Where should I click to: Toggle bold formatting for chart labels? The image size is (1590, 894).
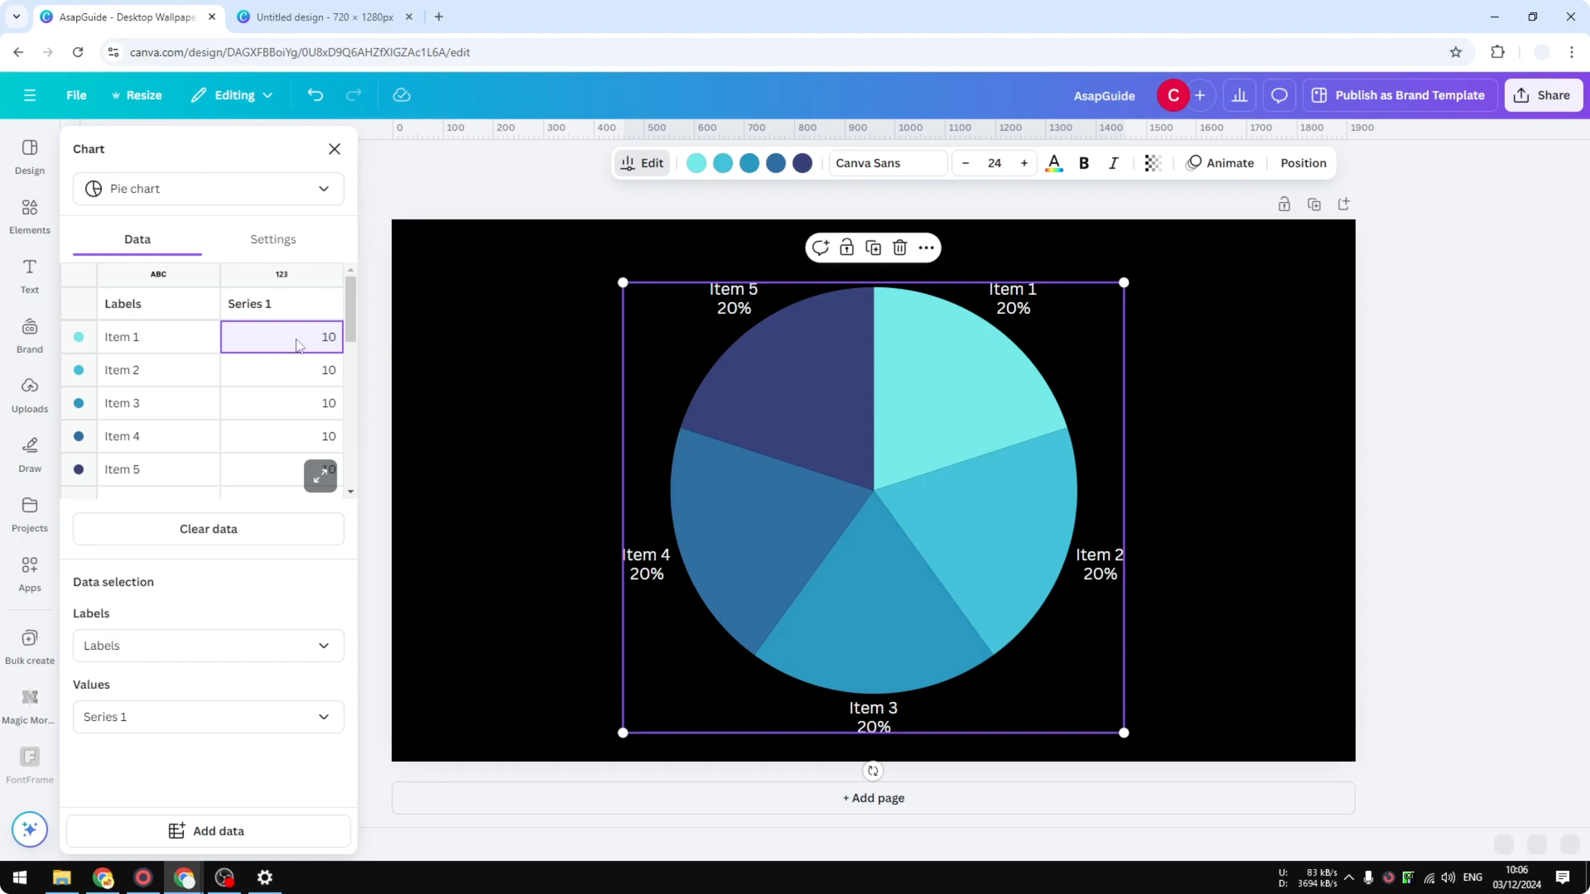(1084, 163)
